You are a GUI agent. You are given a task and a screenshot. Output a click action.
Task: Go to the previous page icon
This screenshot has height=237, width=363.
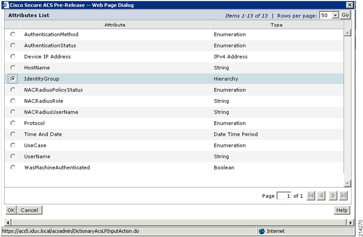pyautogui.click(x=321, y=196)
